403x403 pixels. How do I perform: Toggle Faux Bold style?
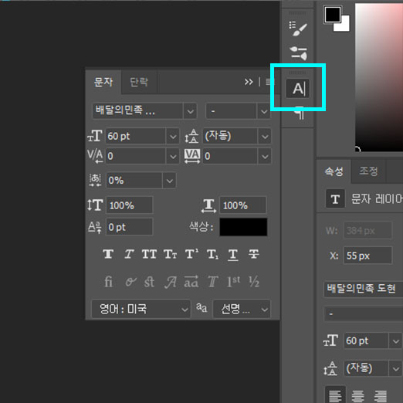point(108,254)
